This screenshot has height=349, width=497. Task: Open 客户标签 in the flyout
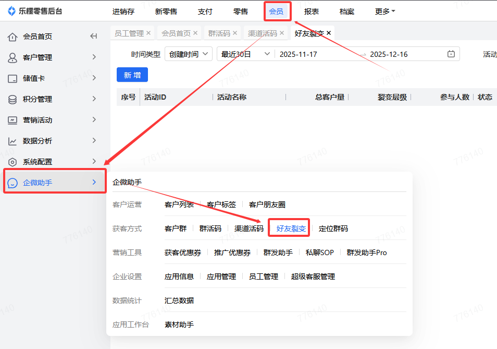(221, 204)
